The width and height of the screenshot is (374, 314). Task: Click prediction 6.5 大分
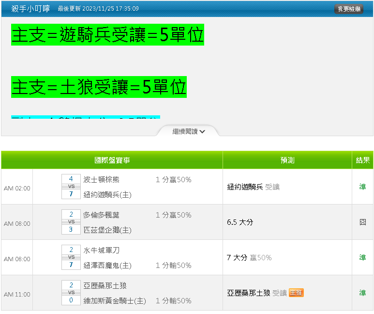240,222
